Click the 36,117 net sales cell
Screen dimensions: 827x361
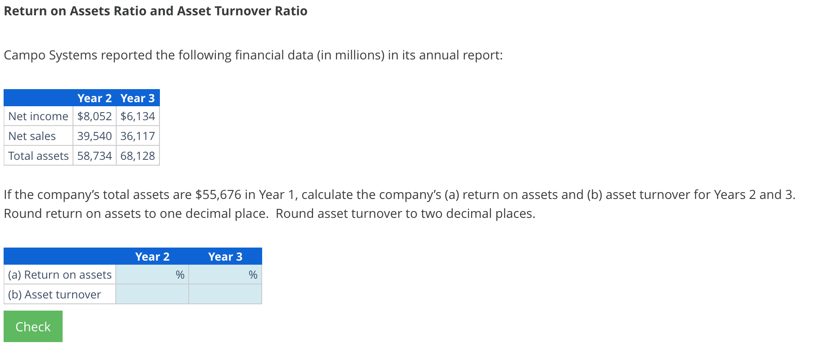click(x=137, y=136)
